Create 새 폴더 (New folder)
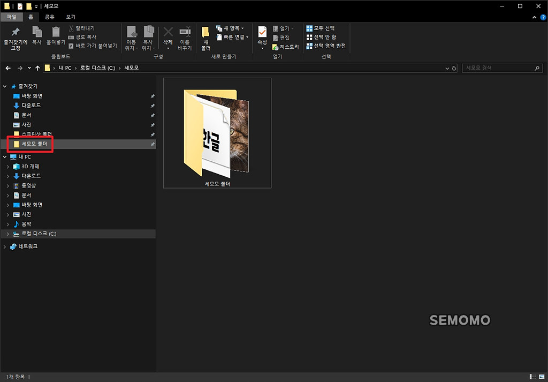This screenshot has height=382, width=548. pos(205,39)
